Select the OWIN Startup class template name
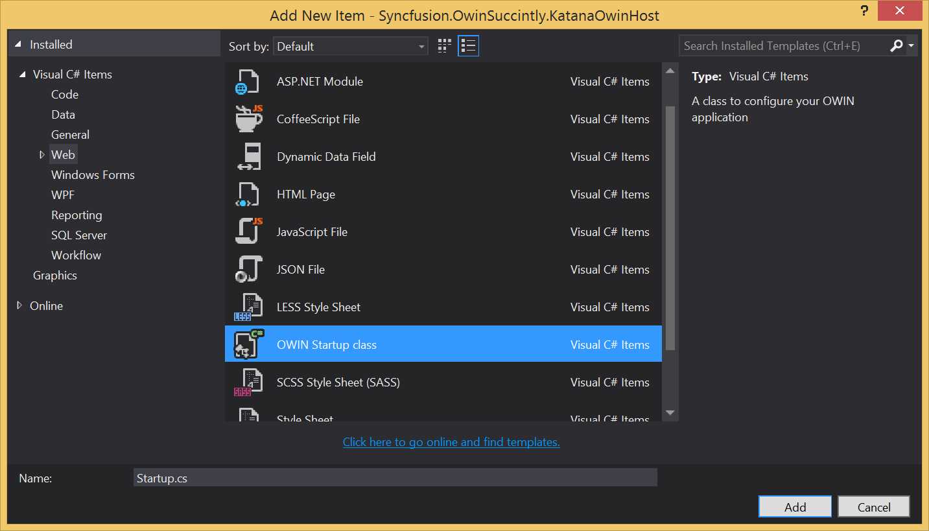 click(x=327, y=345)
